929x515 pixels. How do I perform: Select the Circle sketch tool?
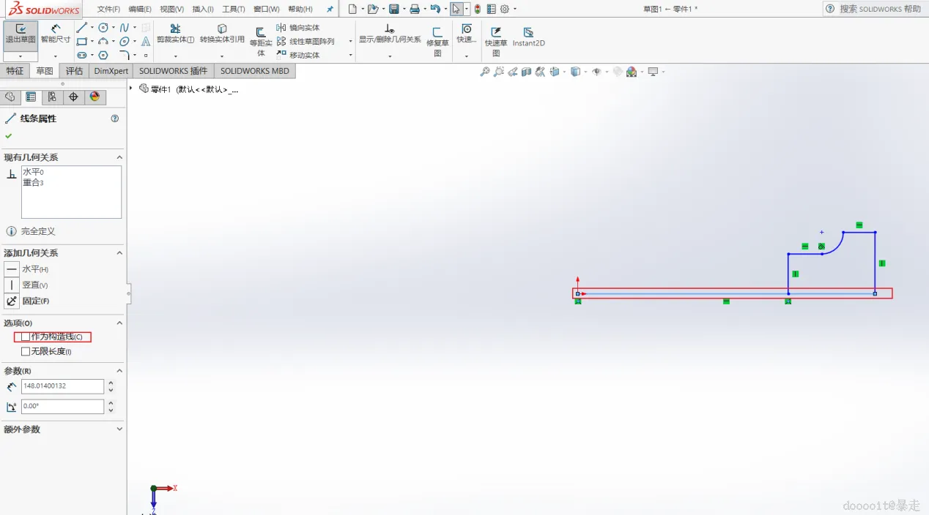click(103, 28)
